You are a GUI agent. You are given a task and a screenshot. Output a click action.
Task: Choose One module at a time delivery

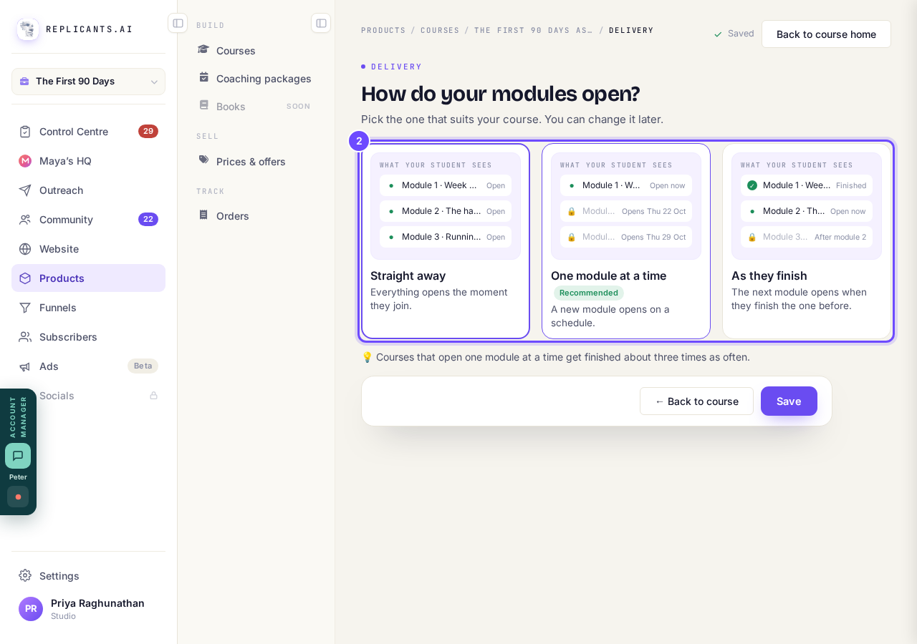tap(626, 241)
